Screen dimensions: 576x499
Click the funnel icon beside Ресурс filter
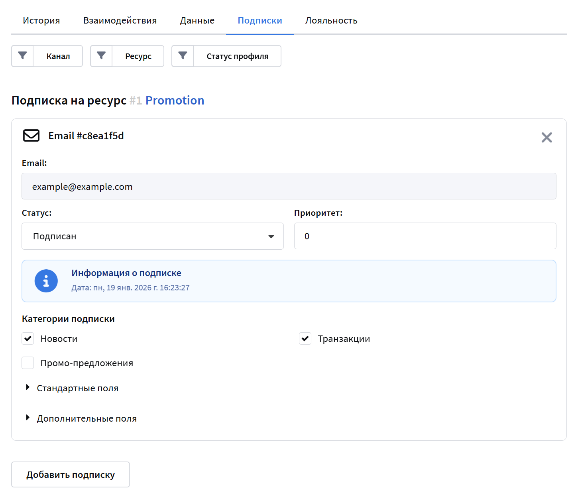[x=102, y=56]
